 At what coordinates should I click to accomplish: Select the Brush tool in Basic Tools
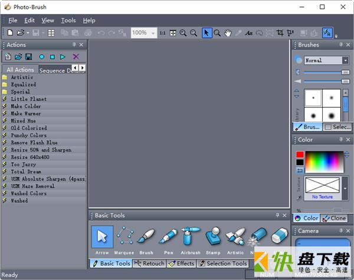click(146, 241)
